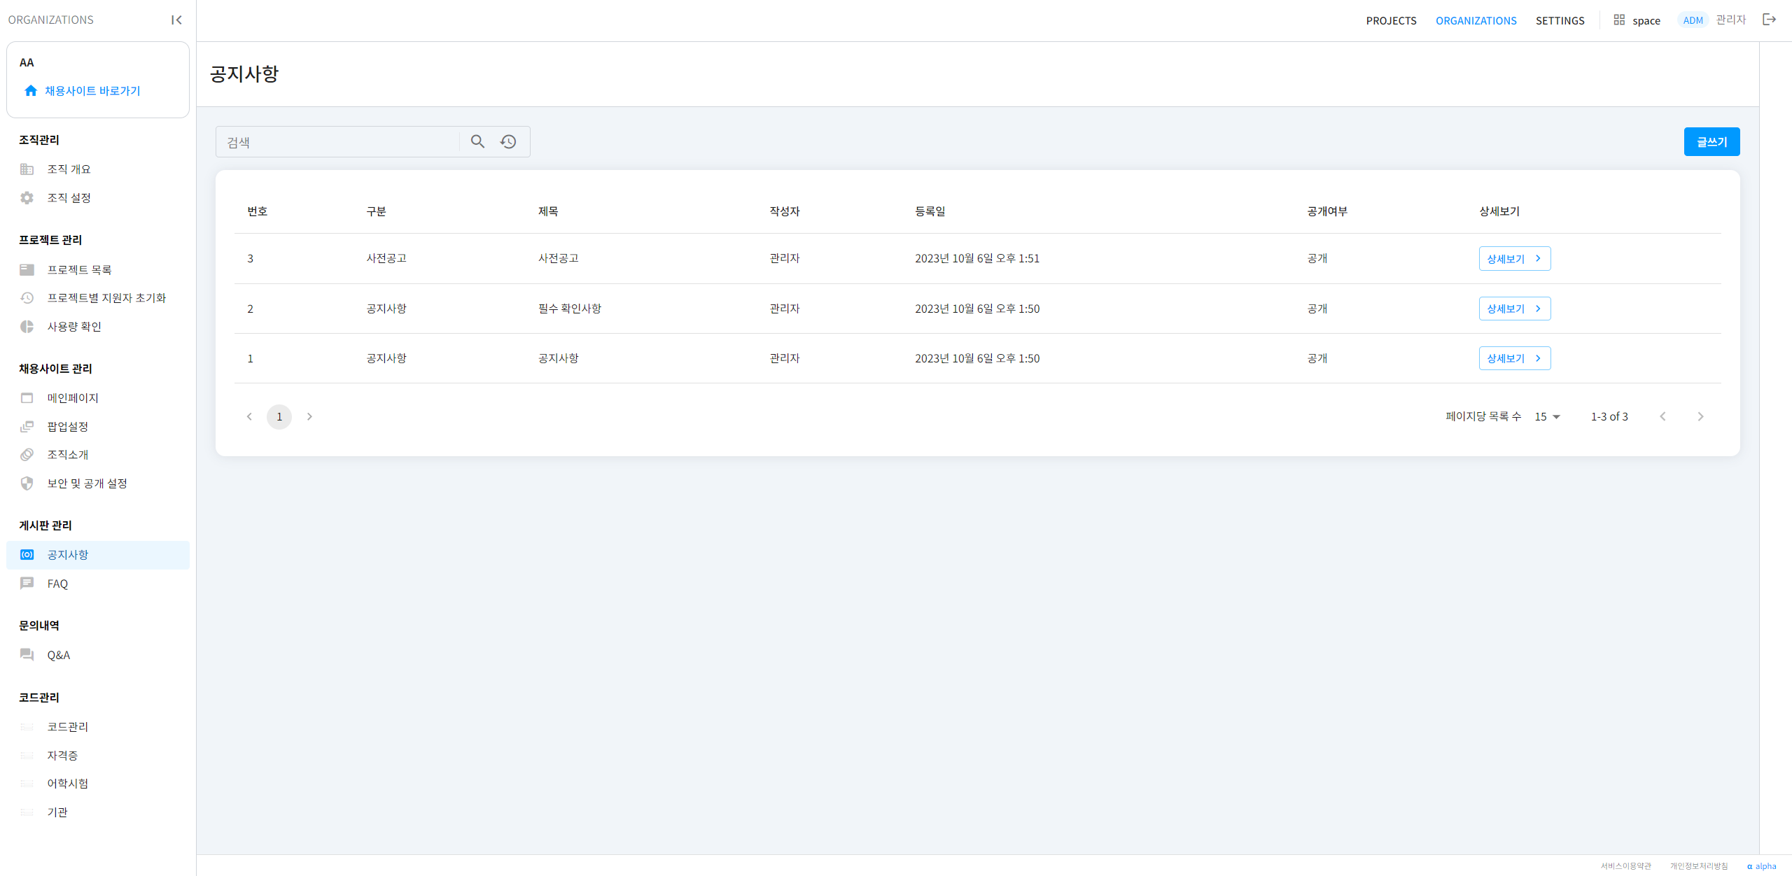1792x876 pixels.
Task: Select page number 1 in pagination
Action: pyautogui.click(x=279, y=417)
